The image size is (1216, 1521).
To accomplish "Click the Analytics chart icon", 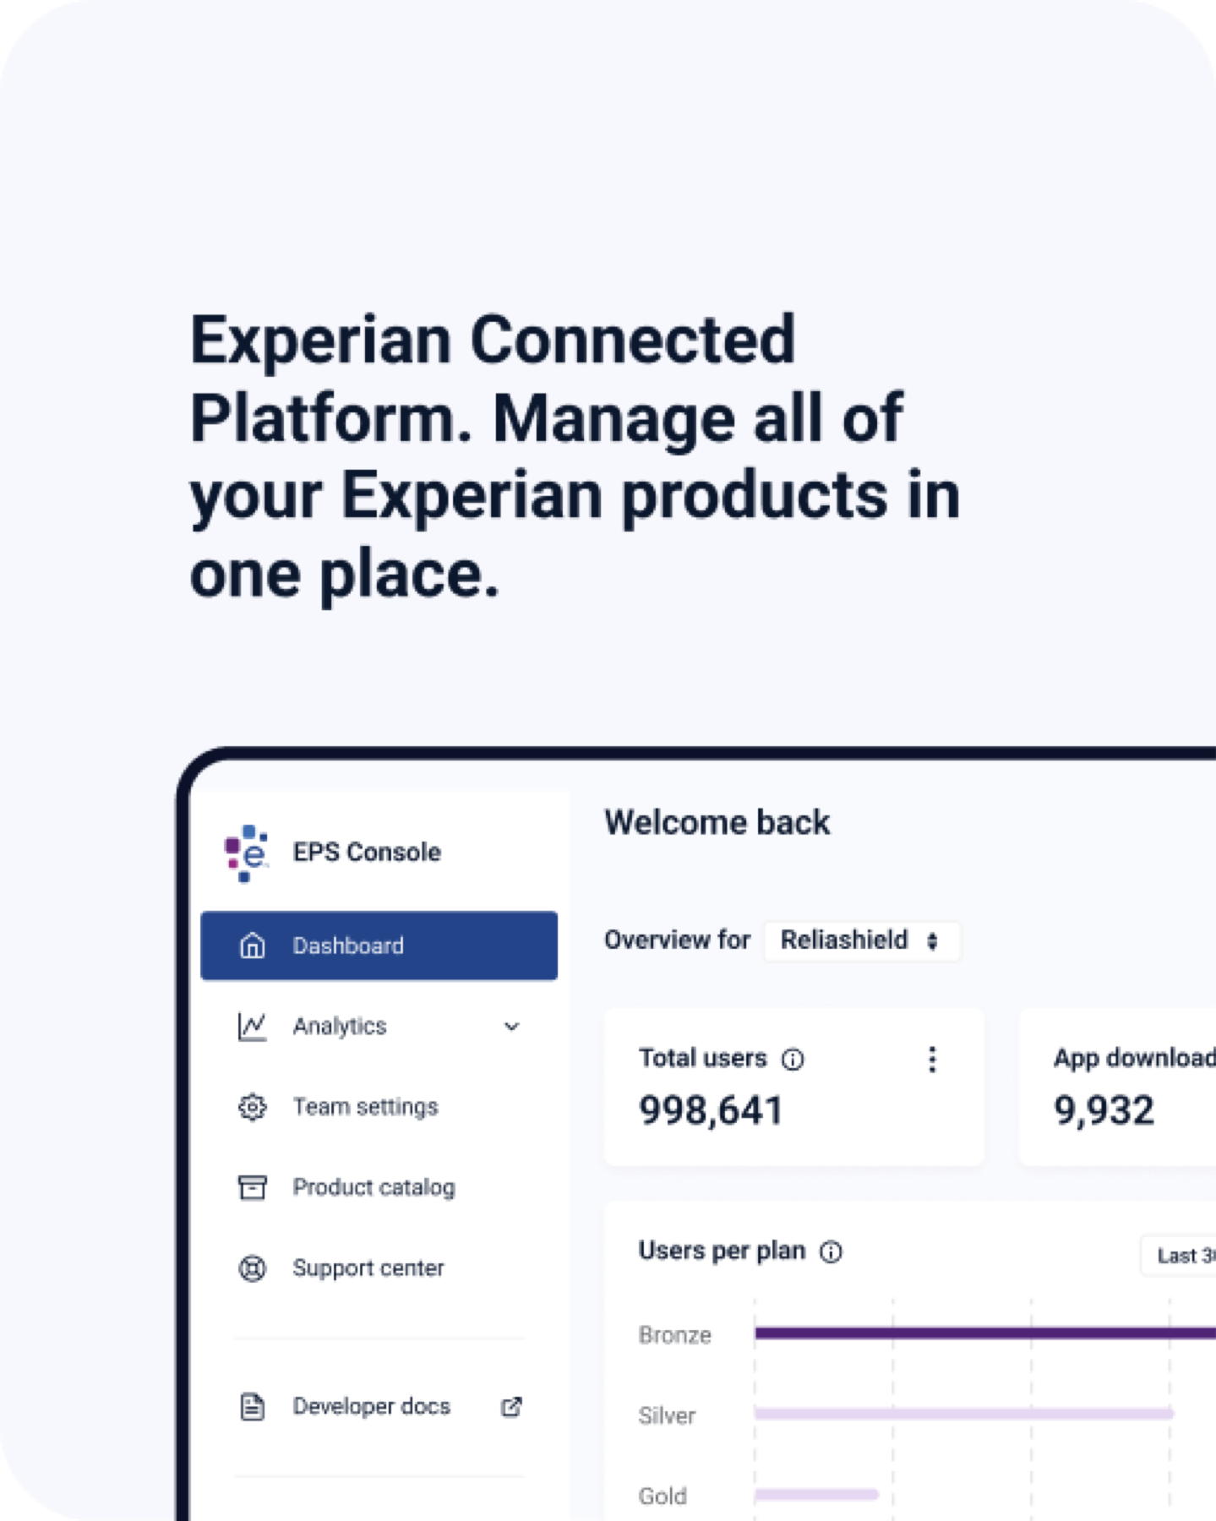I will pyautogui.click(x=252, y=1027).
